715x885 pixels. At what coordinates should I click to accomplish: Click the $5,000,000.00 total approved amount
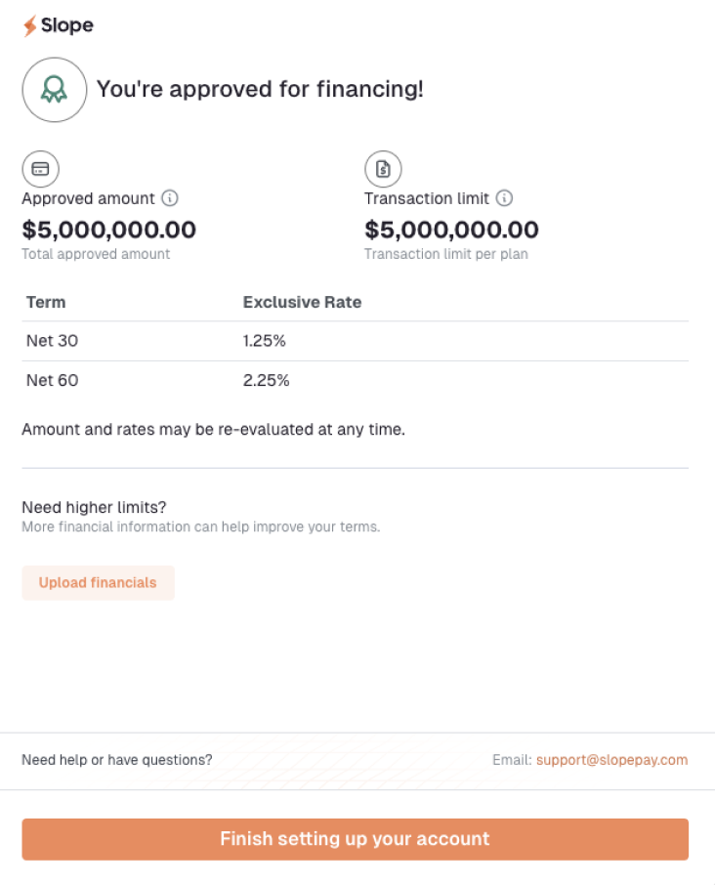tap(108, 231)
